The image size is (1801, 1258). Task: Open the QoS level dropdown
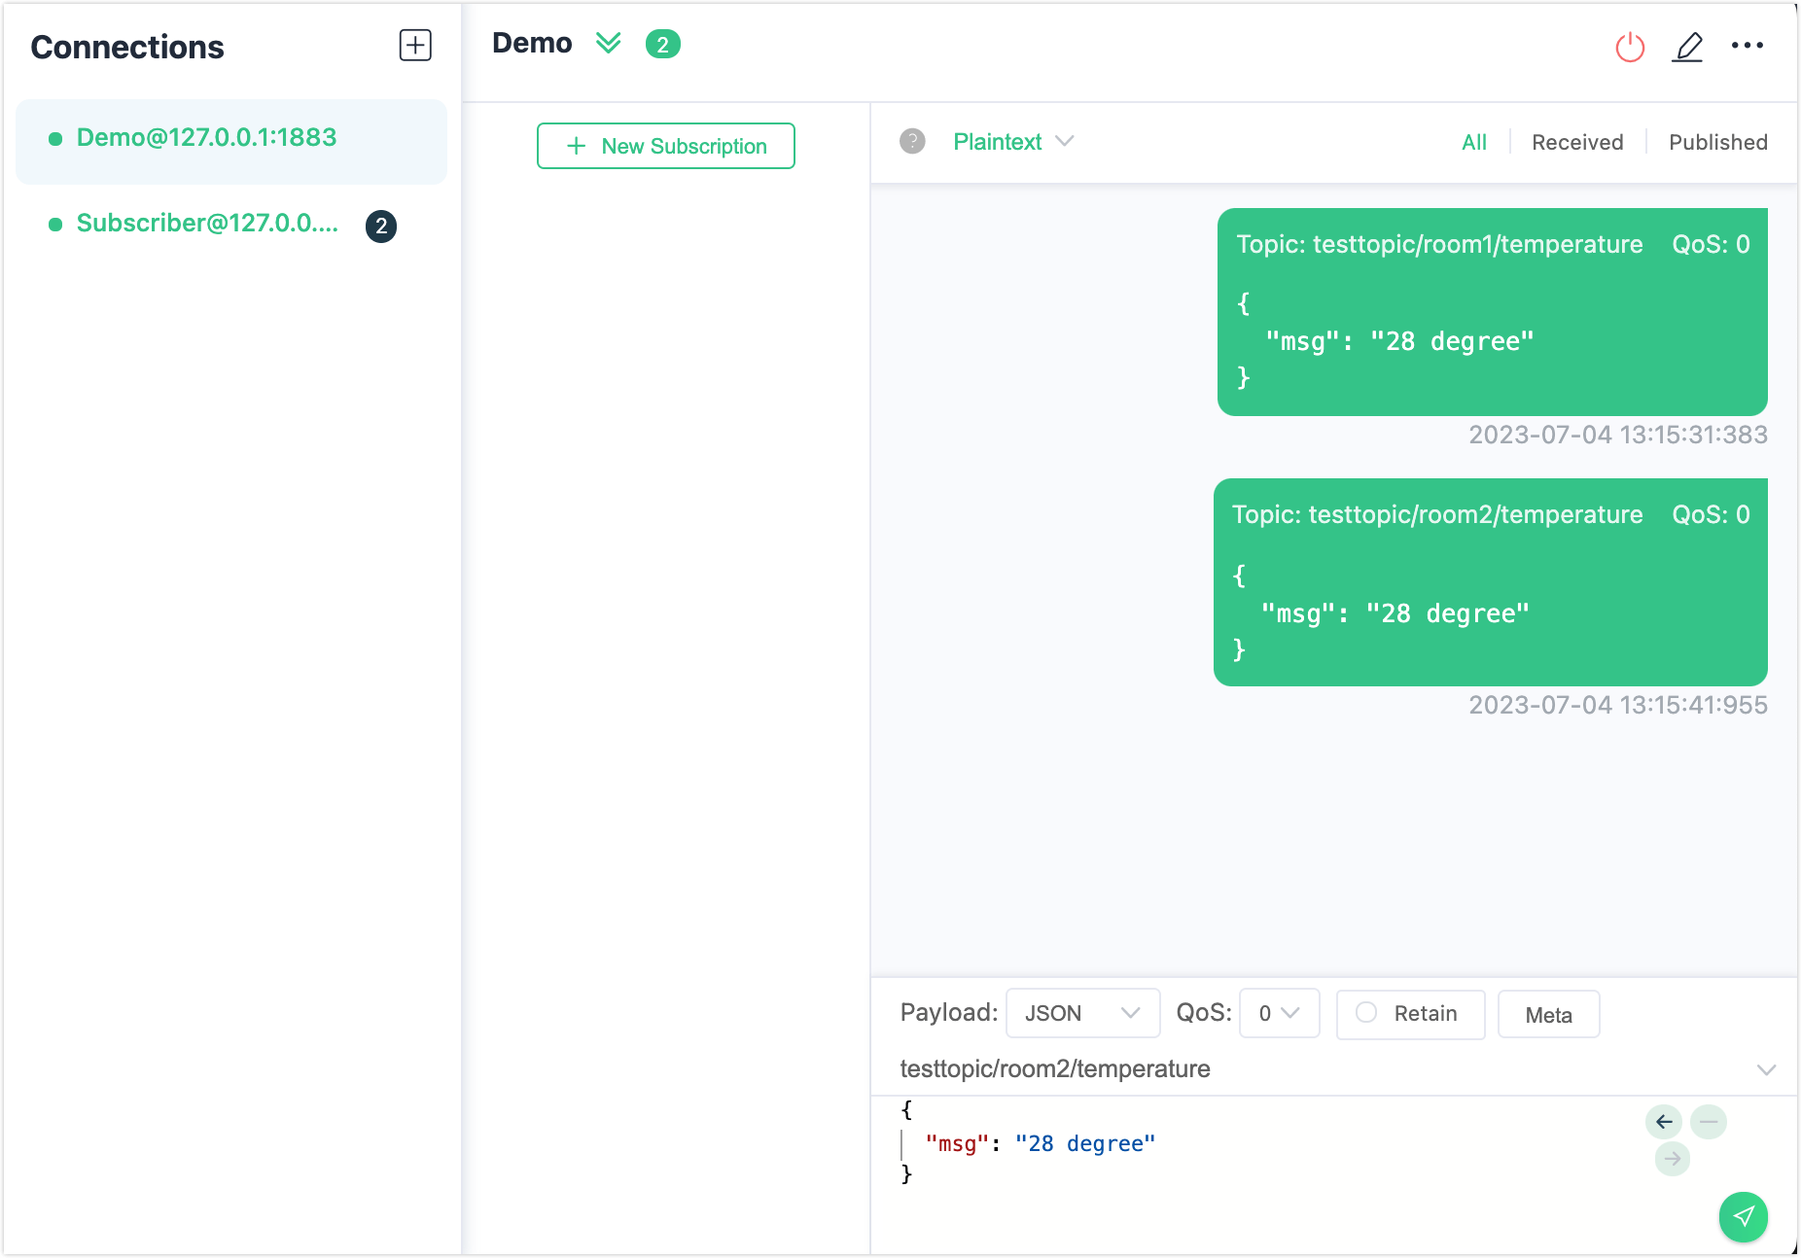[x=1279, y=1013]
